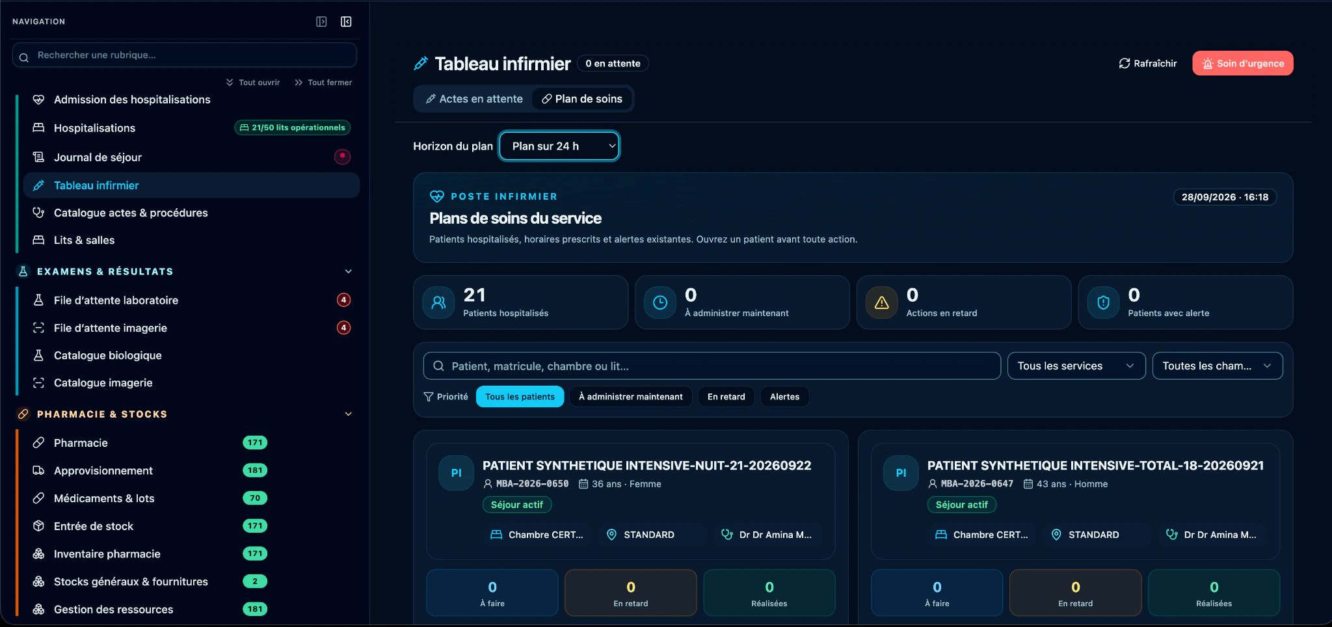This screenshot has height=627, width=1332.
Task: Click the flask icon of File d'attente laboratoire
Action: click(x=39, y=300)
